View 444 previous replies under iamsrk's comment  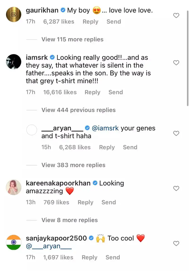(x=78, y=110)
